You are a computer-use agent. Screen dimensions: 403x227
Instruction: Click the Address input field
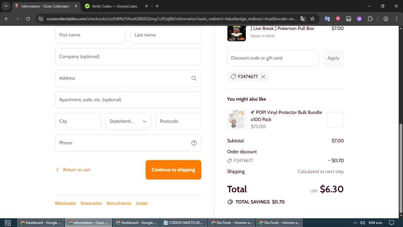pyautogui.click(x=128, y=78)
